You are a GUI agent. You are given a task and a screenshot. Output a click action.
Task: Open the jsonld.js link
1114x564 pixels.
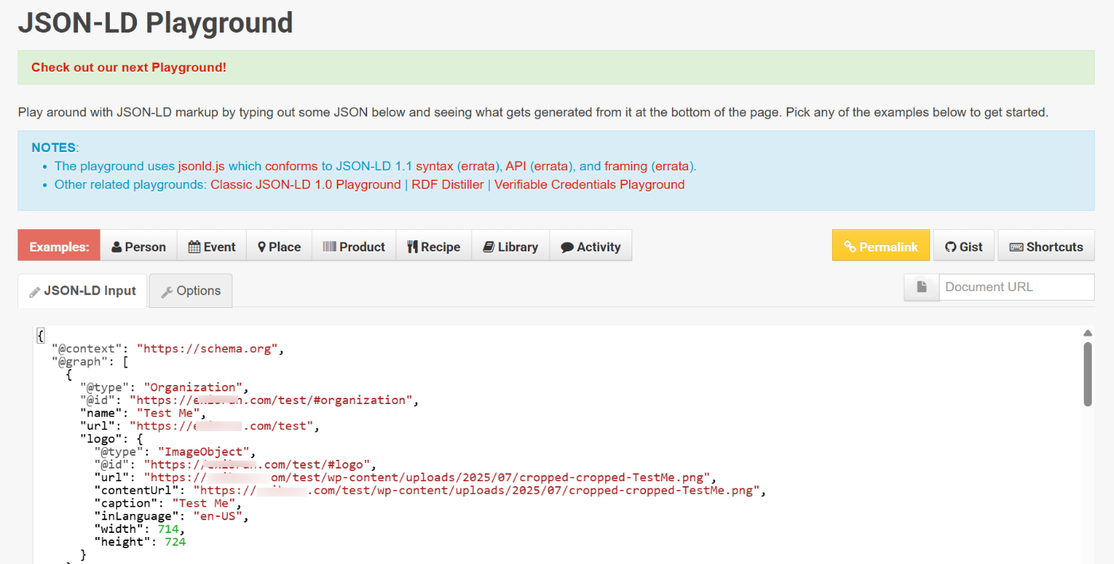pos(201,166)
